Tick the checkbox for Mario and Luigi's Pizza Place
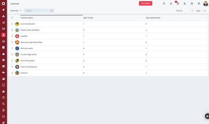Viewport: 209px width, 124px height. (x=12, y=42)
